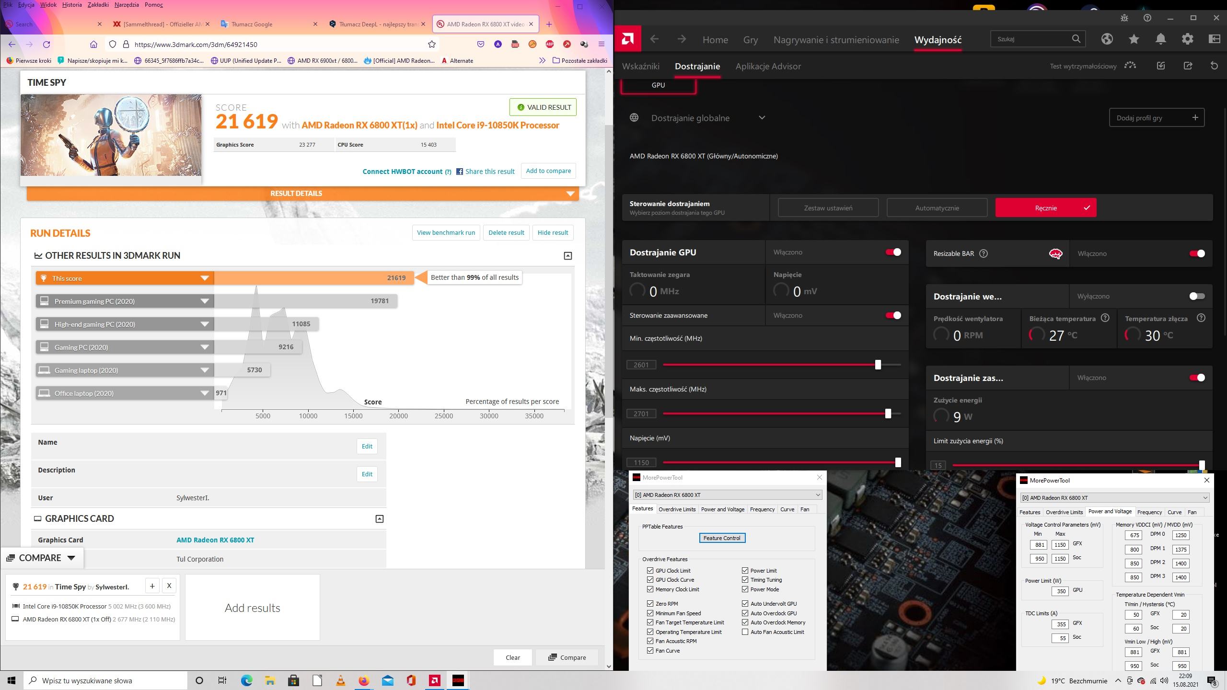Image resolution: width=1227 pixels, height=690 pixels.
Task: Click the AMD Radeon Software logo icon
Action: tap(628, 39)
